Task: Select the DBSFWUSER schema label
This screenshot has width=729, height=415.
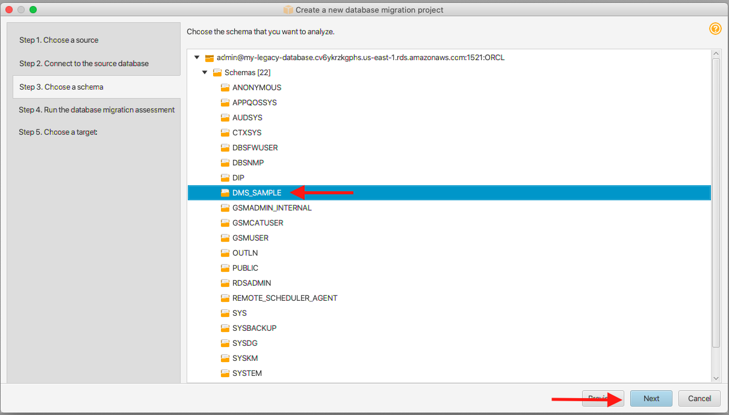Action: (x=255, y=148)
